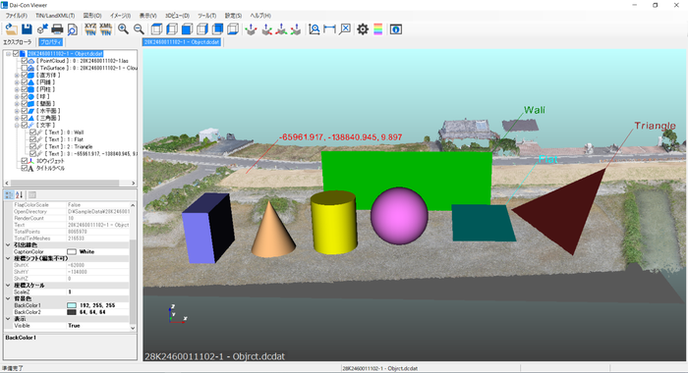Click the clear measurement X icon
This screenshot has height=373, width=688.
point(345,29)
